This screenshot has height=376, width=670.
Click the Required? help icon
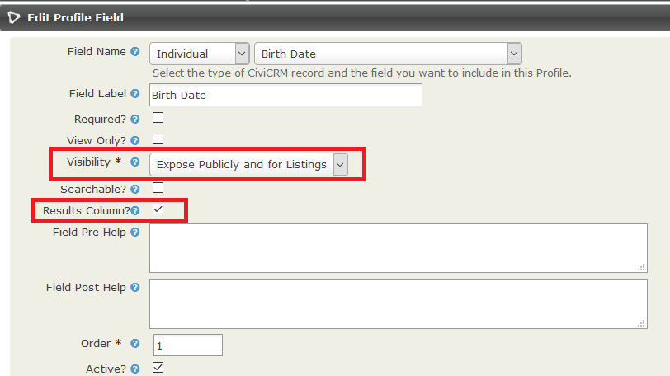point(134,119)
